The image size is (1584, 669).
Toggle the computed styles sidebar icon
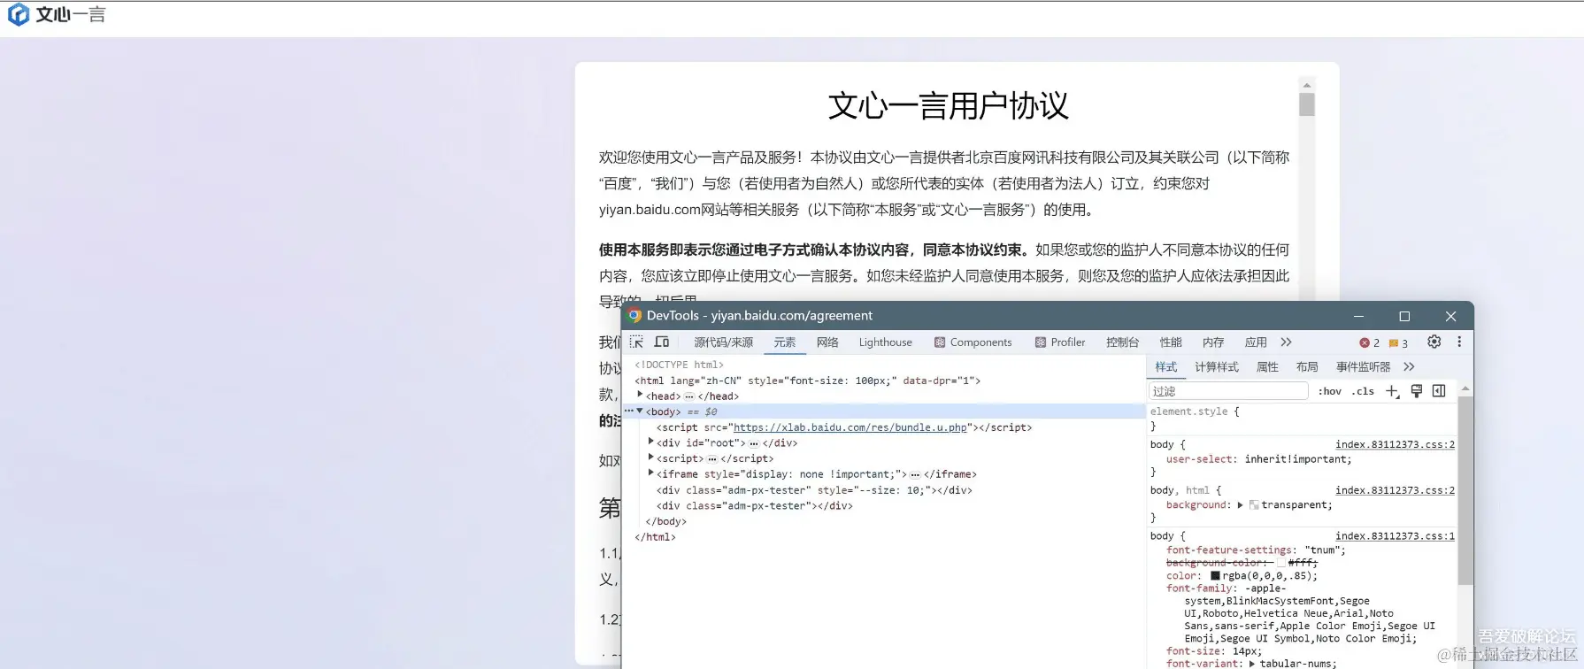click(1439, 391)
